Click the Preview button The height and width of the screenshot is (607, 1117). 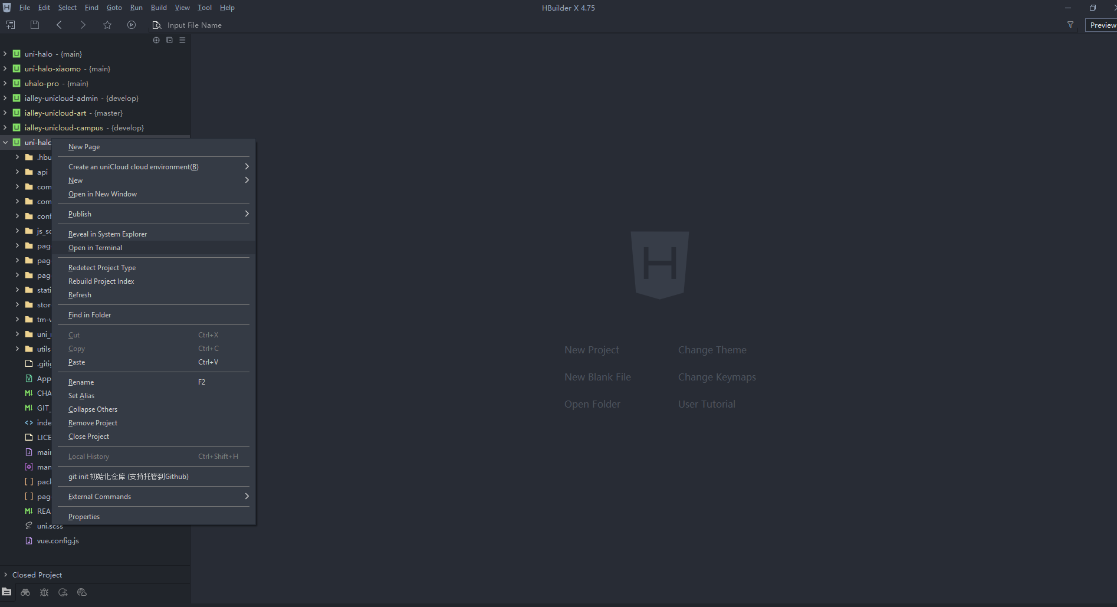(x=1102, y=25)
